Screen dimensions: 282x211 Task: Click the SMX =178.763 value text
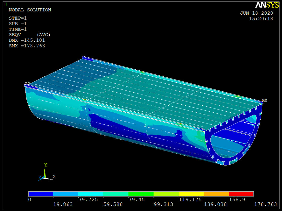point(27,46)
